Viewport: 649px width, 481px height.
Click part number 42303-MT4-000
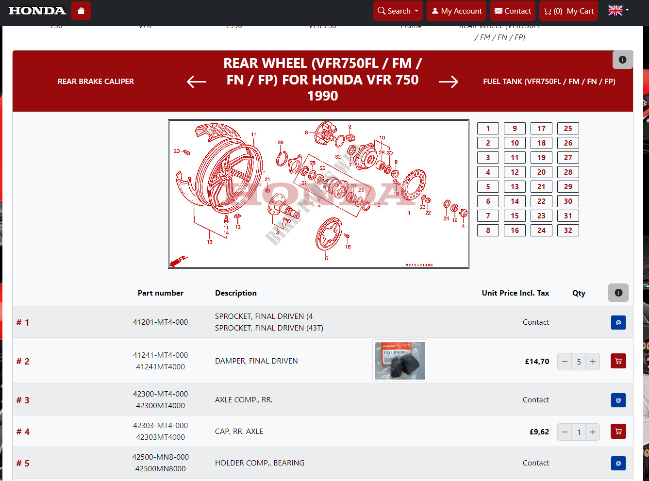point(160,426)
